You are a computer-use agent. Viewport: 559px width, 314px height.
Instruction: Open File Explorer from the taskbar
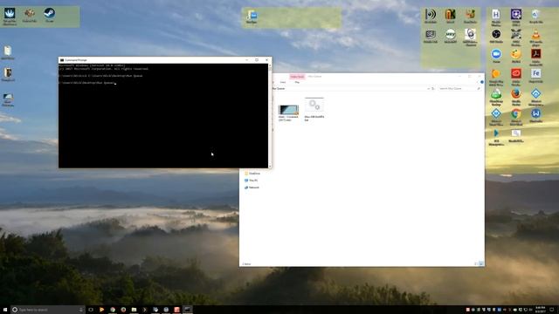tap(134, 310)
